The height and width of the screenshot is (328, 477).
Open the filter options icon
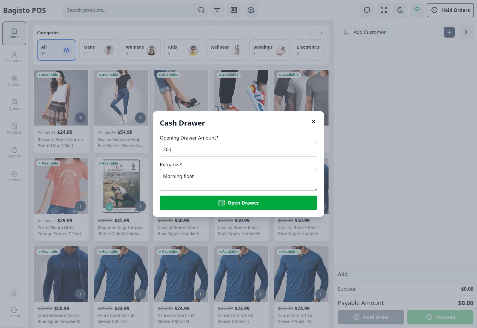(217, 10)
